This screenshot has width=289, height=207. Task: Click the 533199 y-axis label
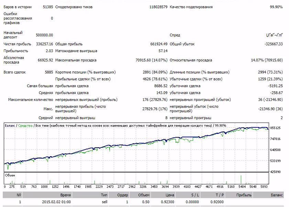pyautogui.click(x=275, y=161)
